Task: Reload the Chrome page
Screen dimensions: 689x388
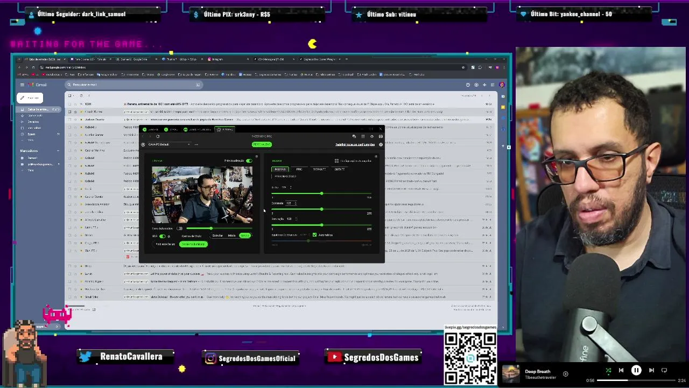Action: pos(33,67)
